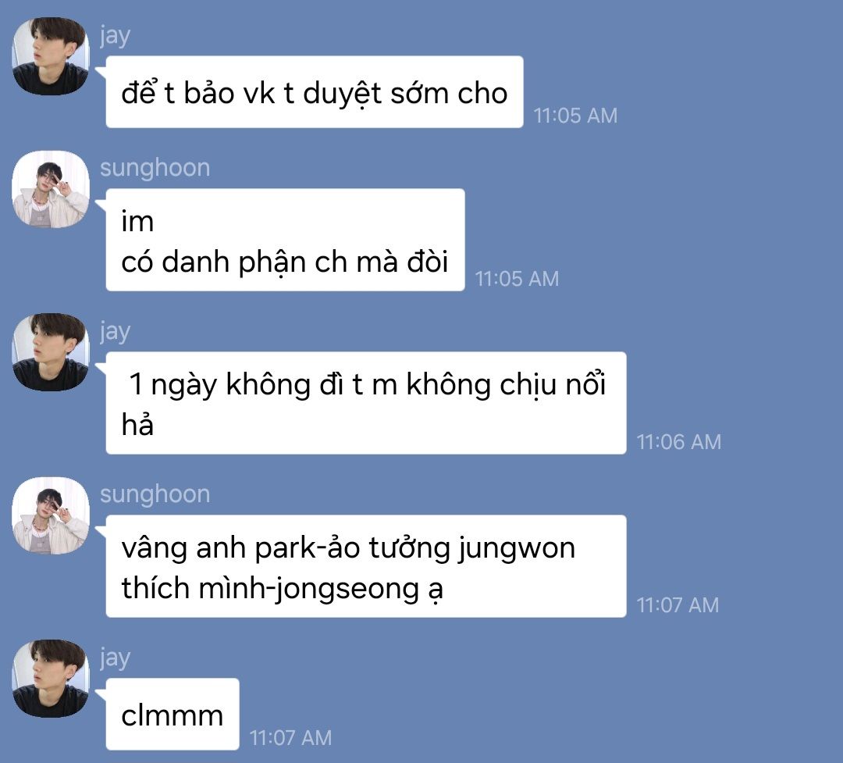Viewport: 843px width, 763px height.
Task: Click the name 'jay' above the '1 ngày' message
Action: pyautogui.click(x=115, y=332)
